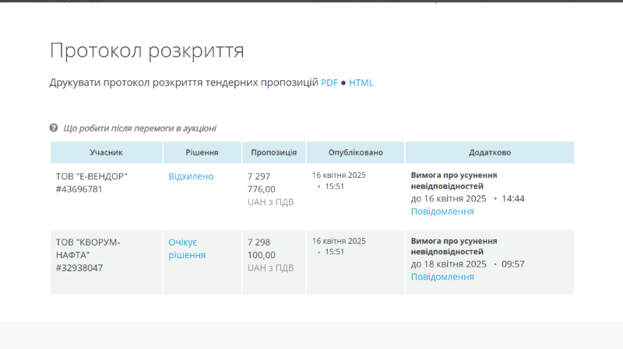Open the PDF version of the protocol

(329, 82)
